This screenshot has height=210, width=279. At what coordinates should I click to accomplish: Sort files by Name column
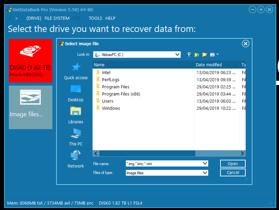coord(144,65)
